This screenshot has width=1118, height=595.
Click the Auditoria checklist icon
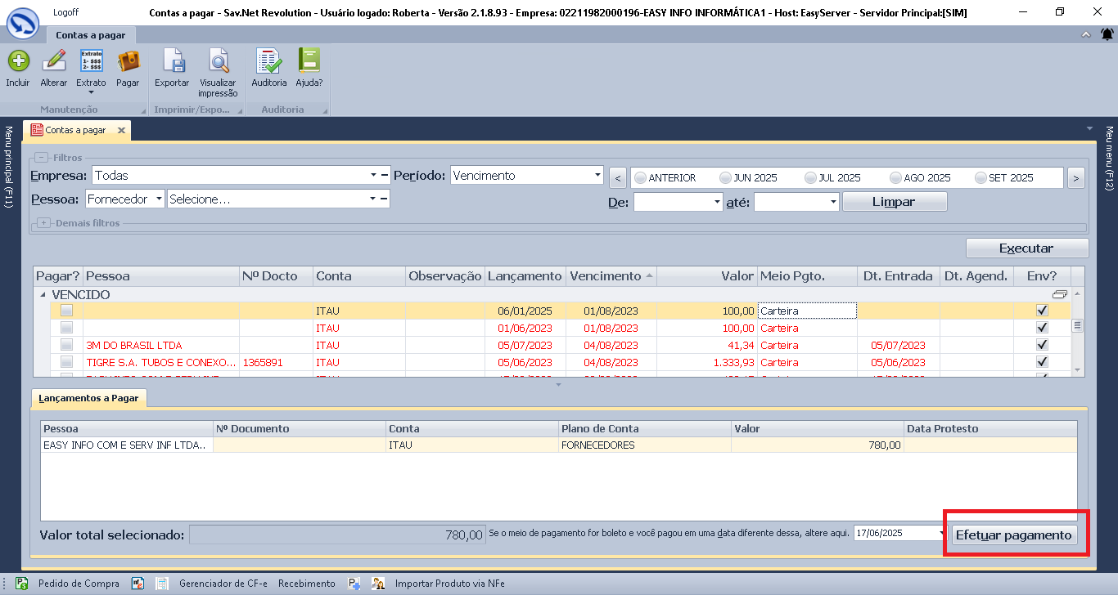point(269,62)
